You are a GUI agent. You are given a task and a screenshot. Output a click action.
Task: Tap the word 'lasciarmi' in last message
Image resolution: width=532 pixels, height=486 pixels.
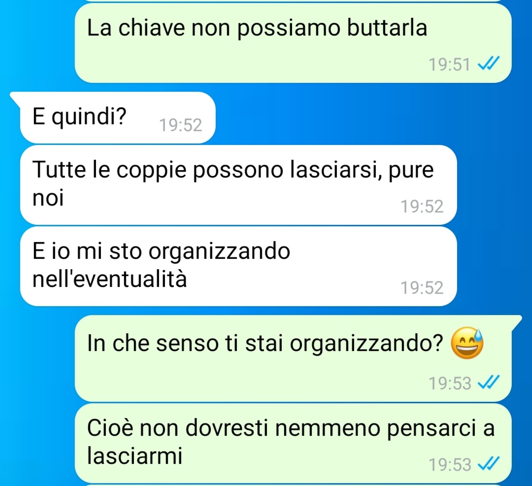(x=134, y=455)
